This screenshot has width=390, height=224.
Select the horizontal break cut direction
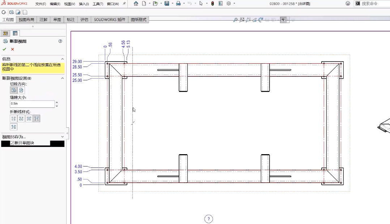(x=21, y=90)
